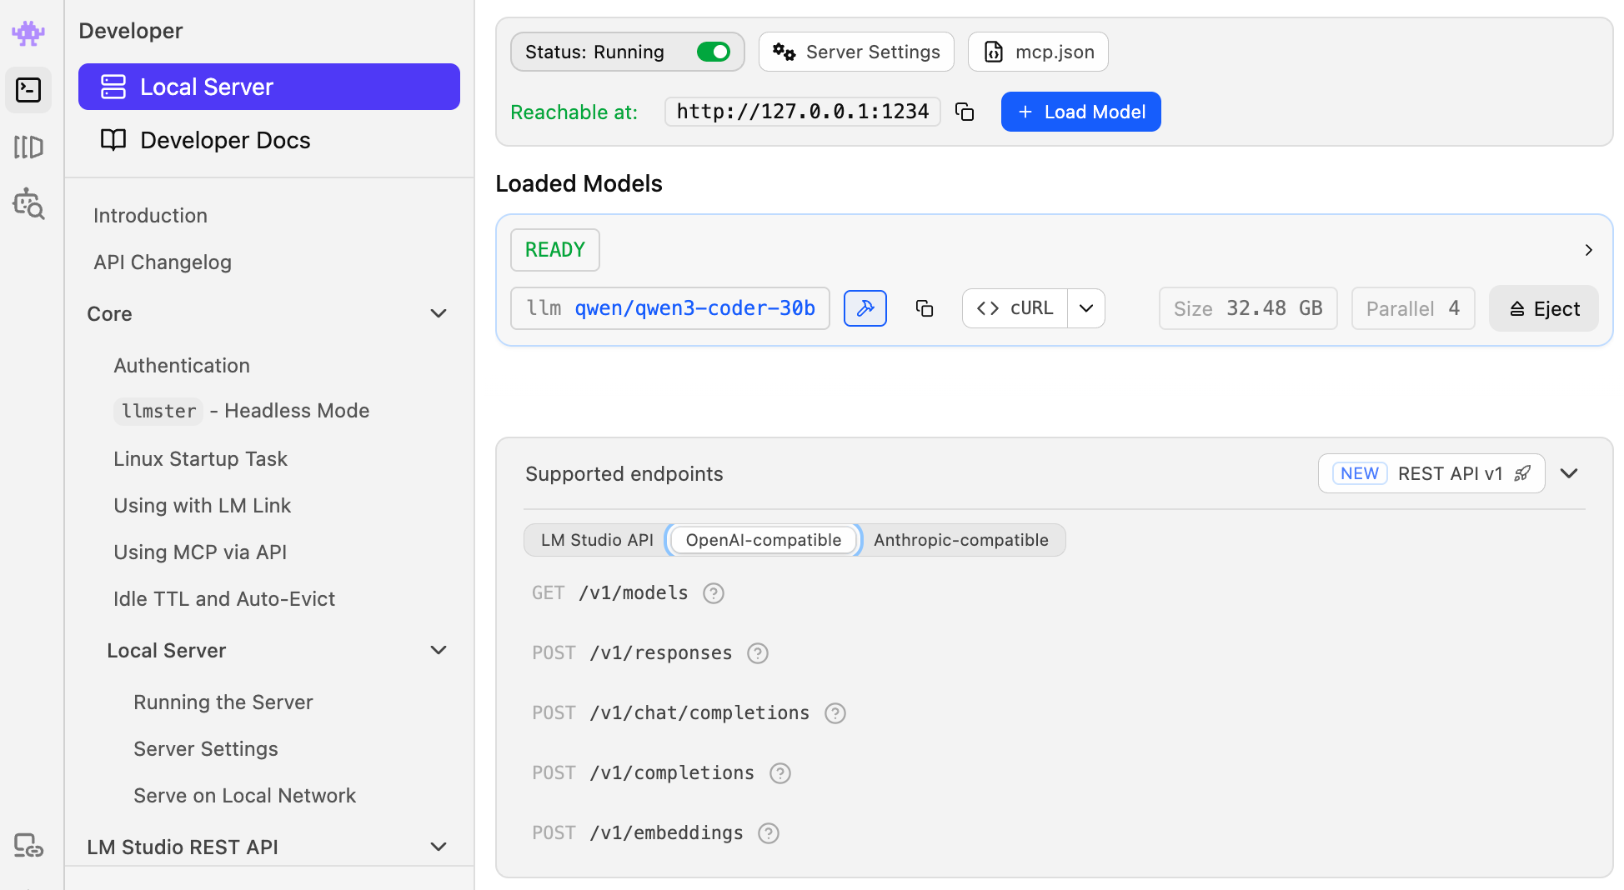Expand the loaded model details chevron
The width and height of the screenshot is (1624, 890).
1589,250
